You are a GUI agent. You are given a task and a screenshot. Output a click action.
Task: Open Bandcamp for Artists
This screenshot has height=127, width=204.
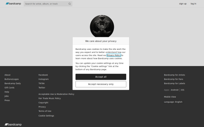click(174, 75)
